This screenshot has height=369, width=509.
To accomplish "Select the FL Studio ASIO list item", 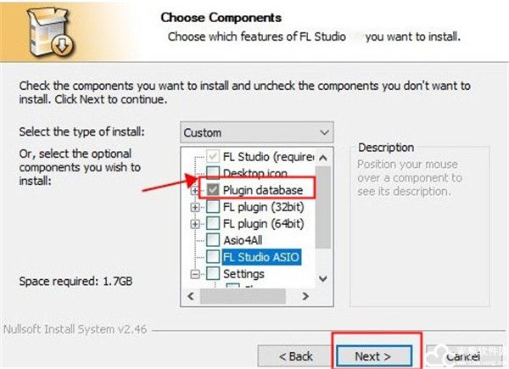I will 261,257.
